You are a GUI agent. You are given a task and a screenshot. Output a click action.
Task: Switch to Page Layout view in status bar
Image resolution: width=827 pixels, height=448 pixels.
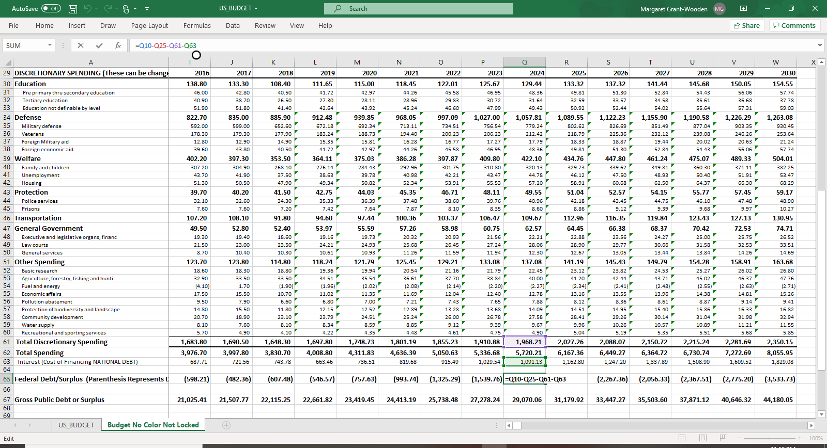702,438
